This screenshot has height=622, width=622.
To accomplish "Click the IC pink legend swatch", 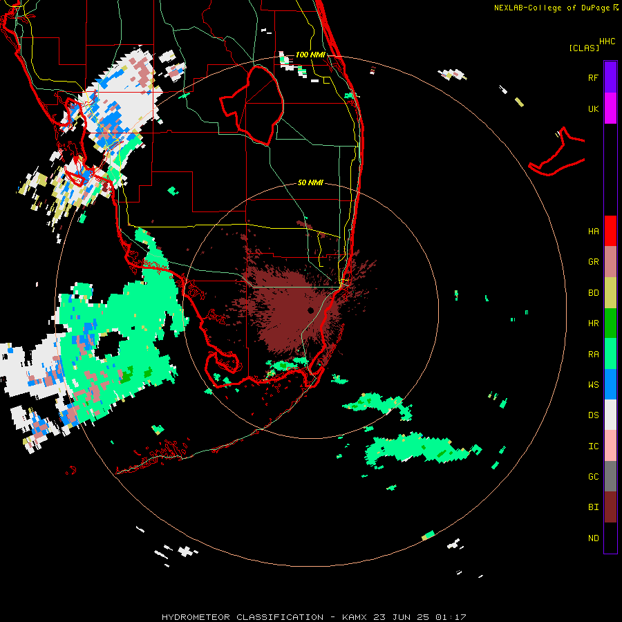I will [610, 446].
